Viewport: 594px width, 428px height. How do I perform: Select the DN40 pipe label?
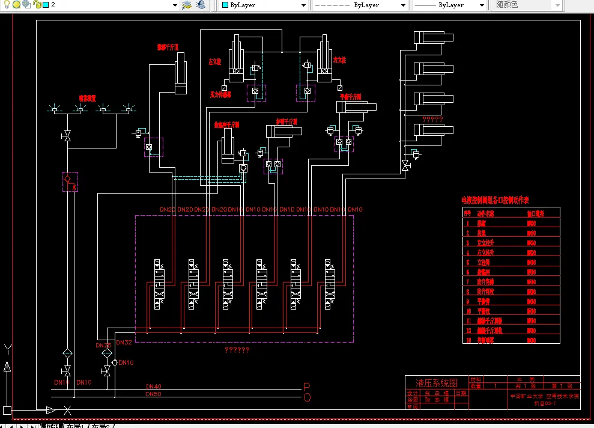click(x=153, y=387)
